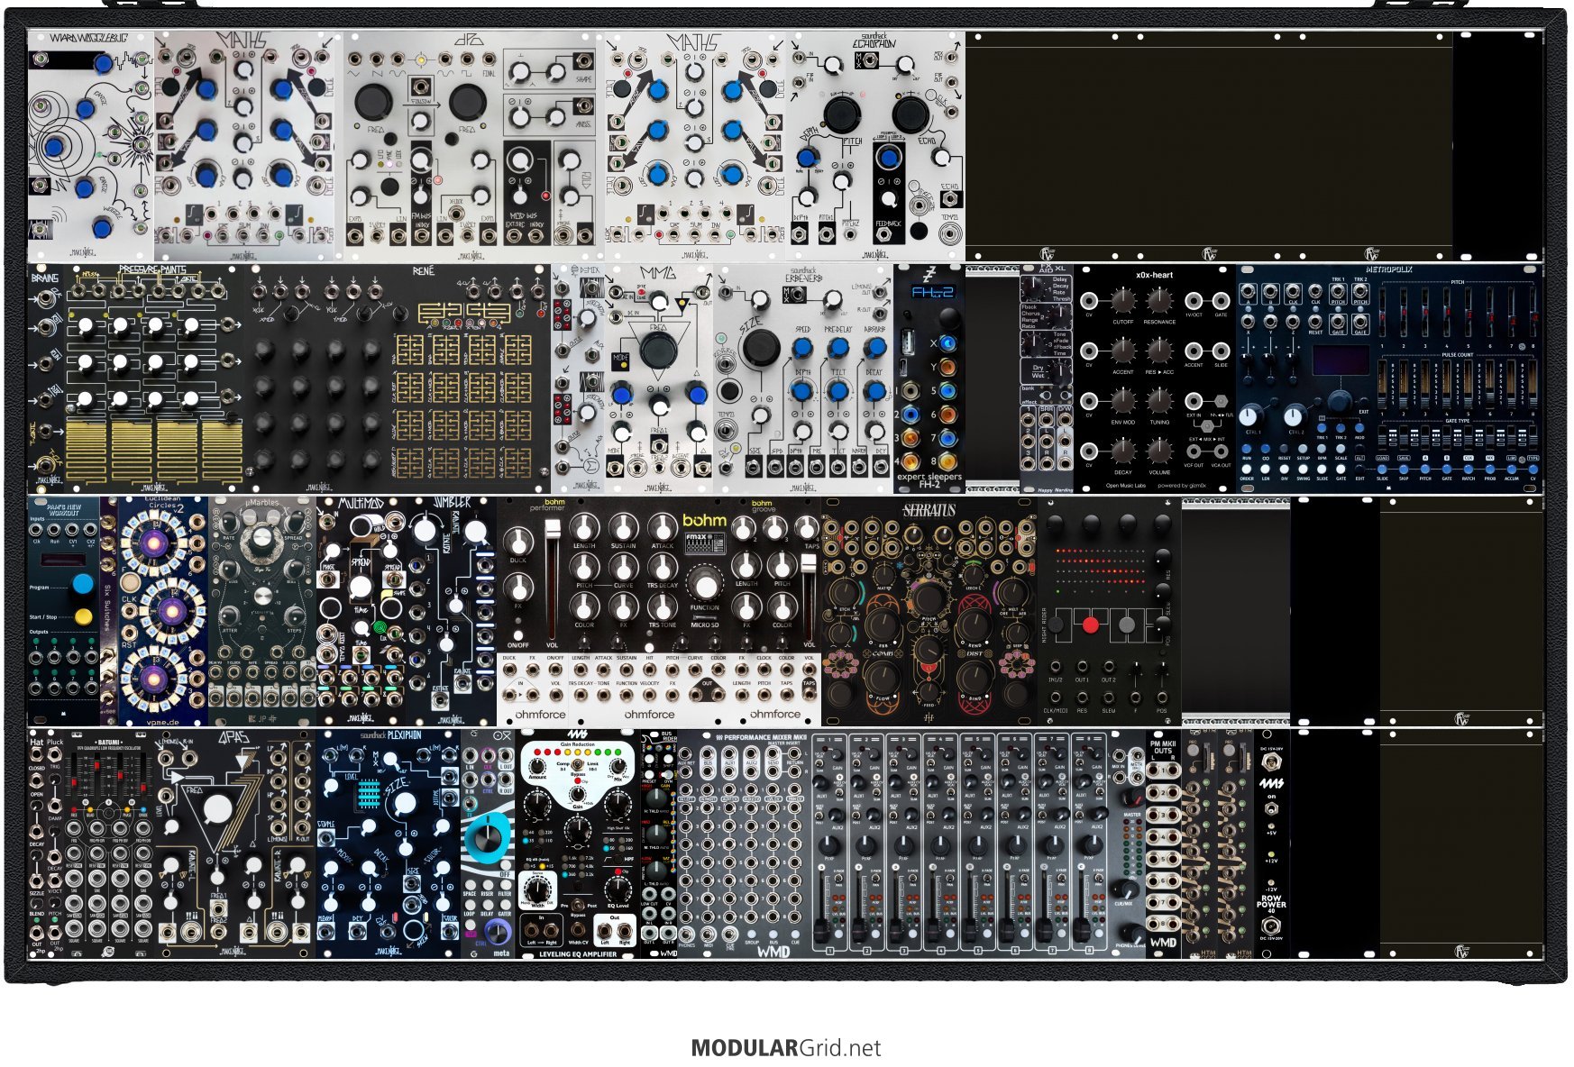The image size is (1574, 1067).
Task: Click the Erbe-Verb SIZE knob
Action: [760, 347]
